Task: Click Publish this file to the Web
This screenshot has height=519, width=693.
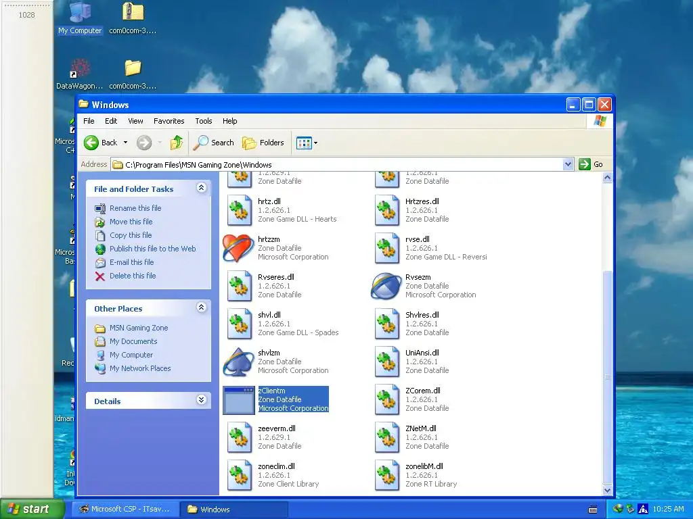Action: pyautogui.click(x=152, y=249)
